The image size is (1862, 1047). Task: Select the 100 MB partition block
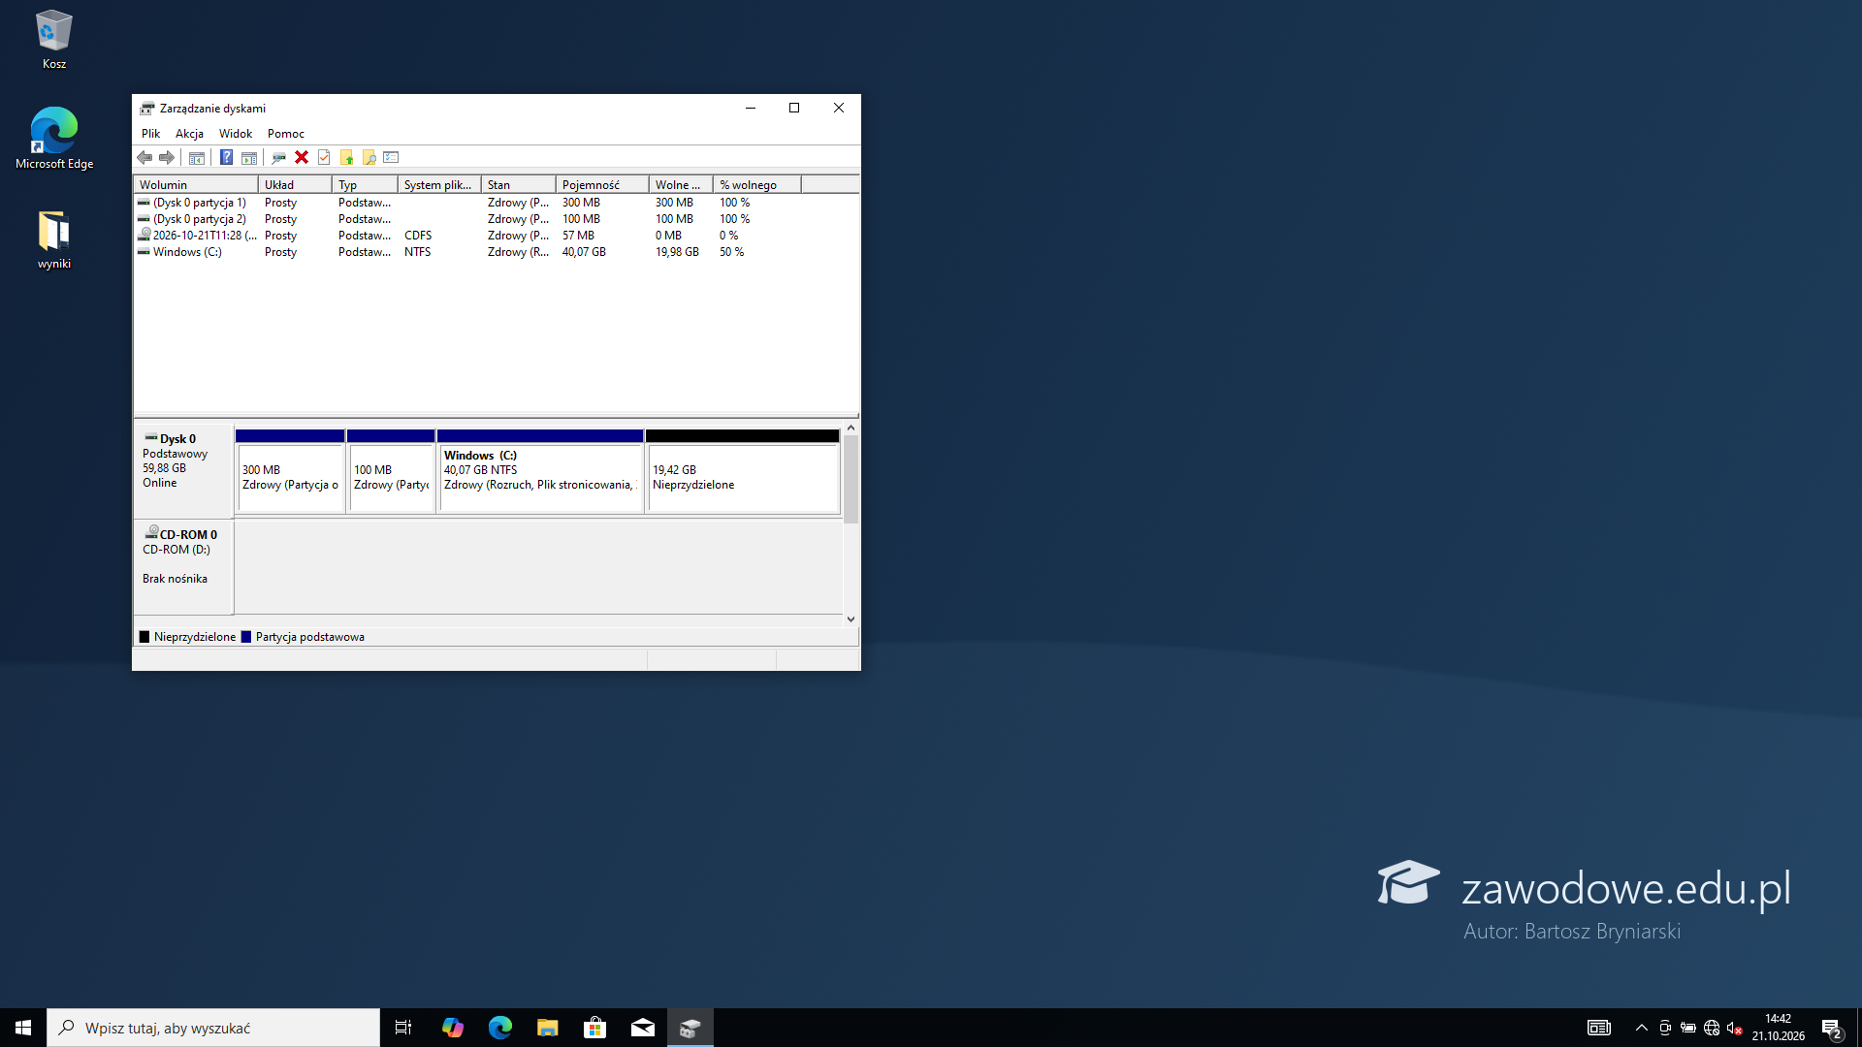click(x=391, y=471)
